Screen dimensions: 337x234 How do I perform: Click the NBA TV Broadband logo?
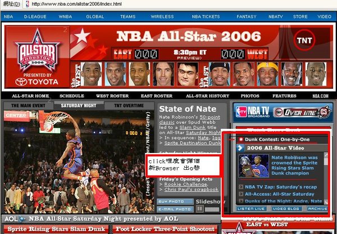coord(252,112)
